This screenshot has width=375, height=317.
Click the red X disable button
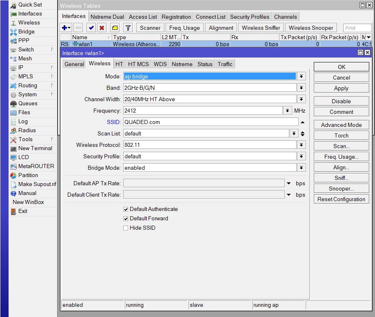coord(102,28)
